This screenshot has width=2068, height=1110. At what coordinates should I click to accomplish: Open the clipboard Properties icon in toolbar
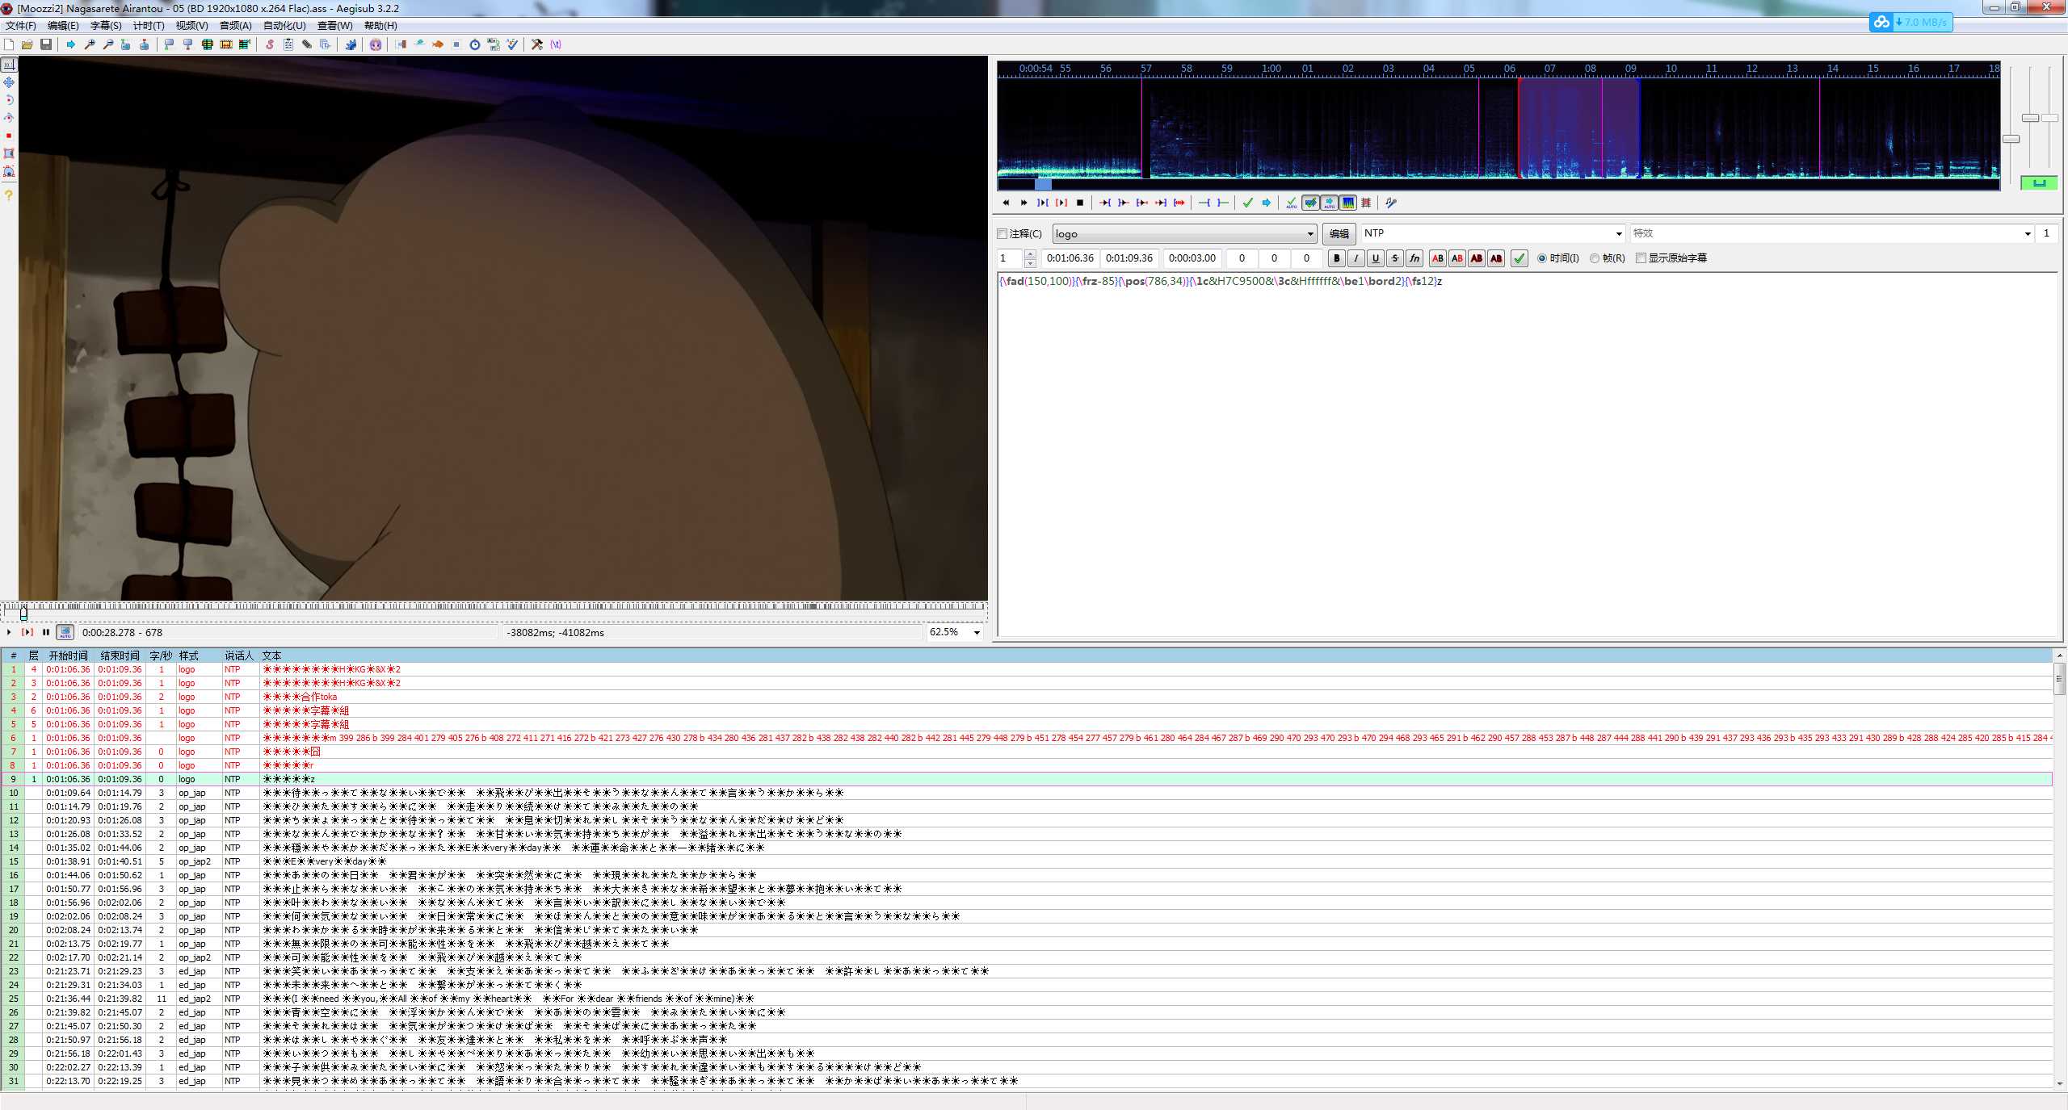[x=288, y=44]
